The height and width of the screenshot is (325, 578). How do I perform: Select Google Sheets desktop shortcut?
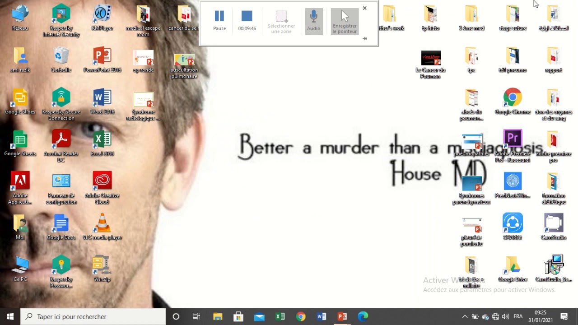[x=20, y=144]
